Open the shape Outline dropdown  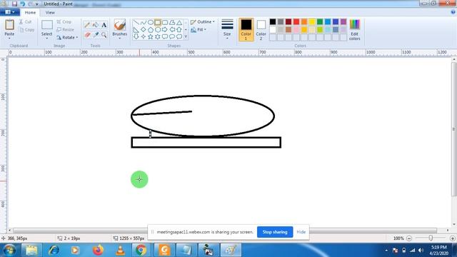pos(203,22)
